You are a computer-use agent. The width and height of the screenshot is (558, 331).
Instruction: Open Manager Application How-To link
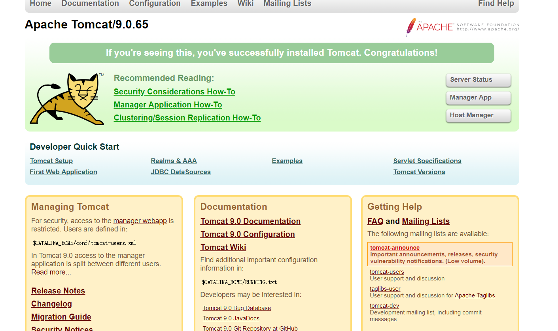tap(168, 105)
